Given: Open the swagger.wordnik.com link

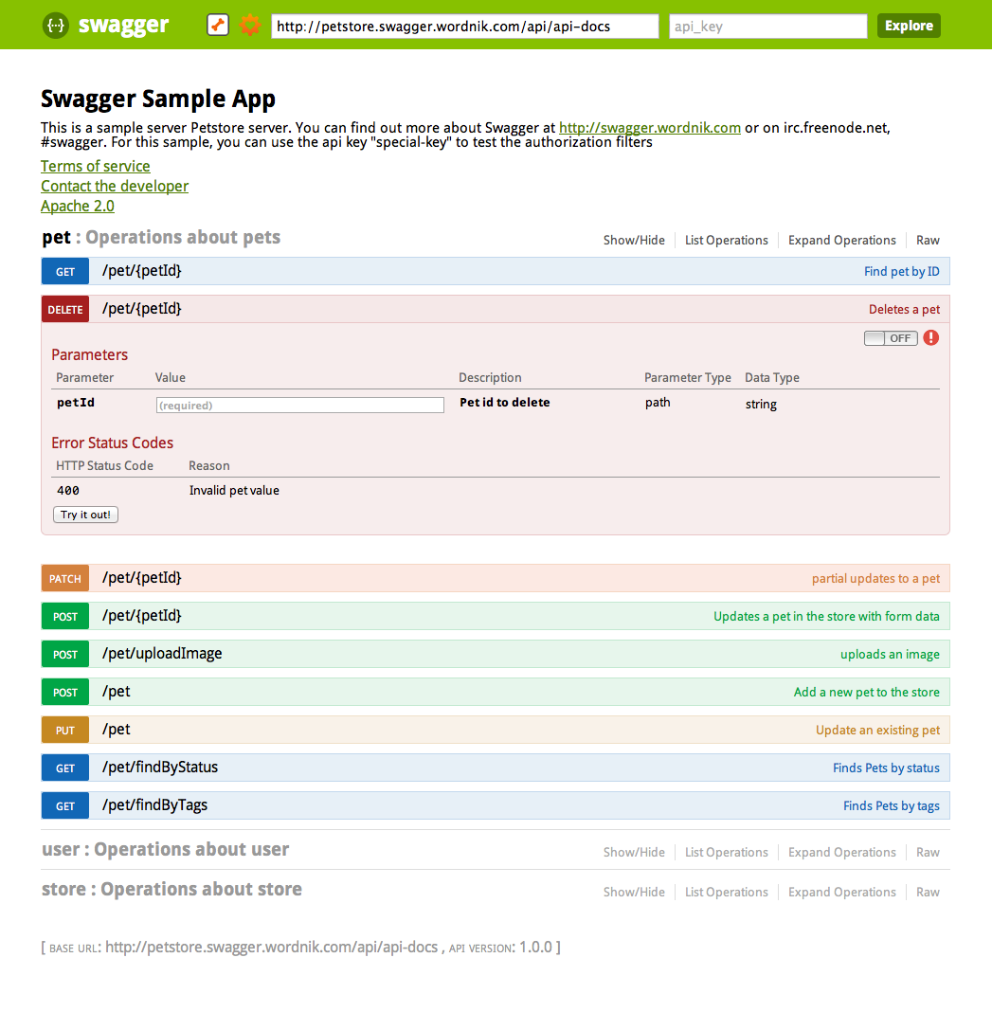Looking at the screenshot, I should pos(650,127).
